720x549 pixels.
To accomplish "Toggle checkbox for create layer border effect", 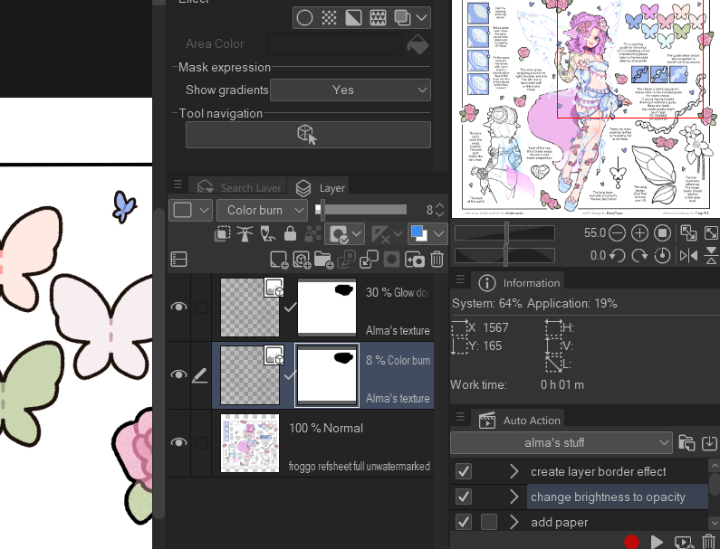I will click(464, 471).
